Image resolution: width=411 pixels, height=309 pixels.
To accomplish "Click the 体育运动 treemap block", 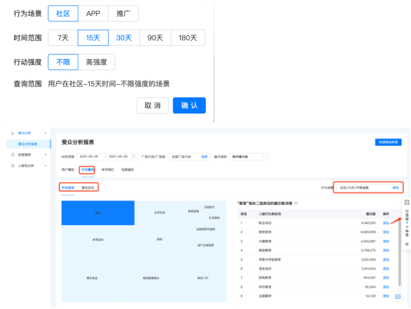I will coord(98,239).
